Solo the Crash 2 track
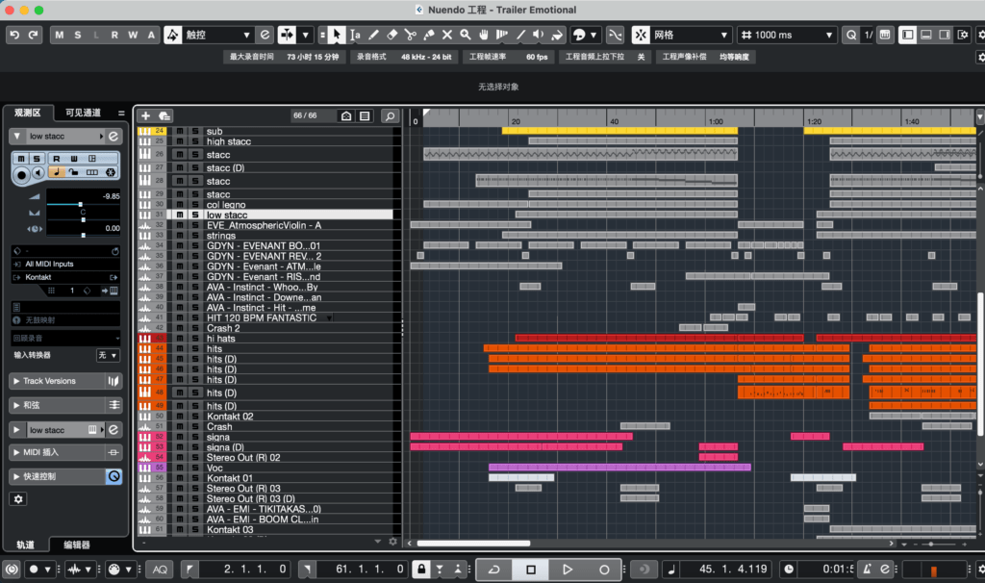This screenshot has height=583, width=985. [x=195, y=328]
